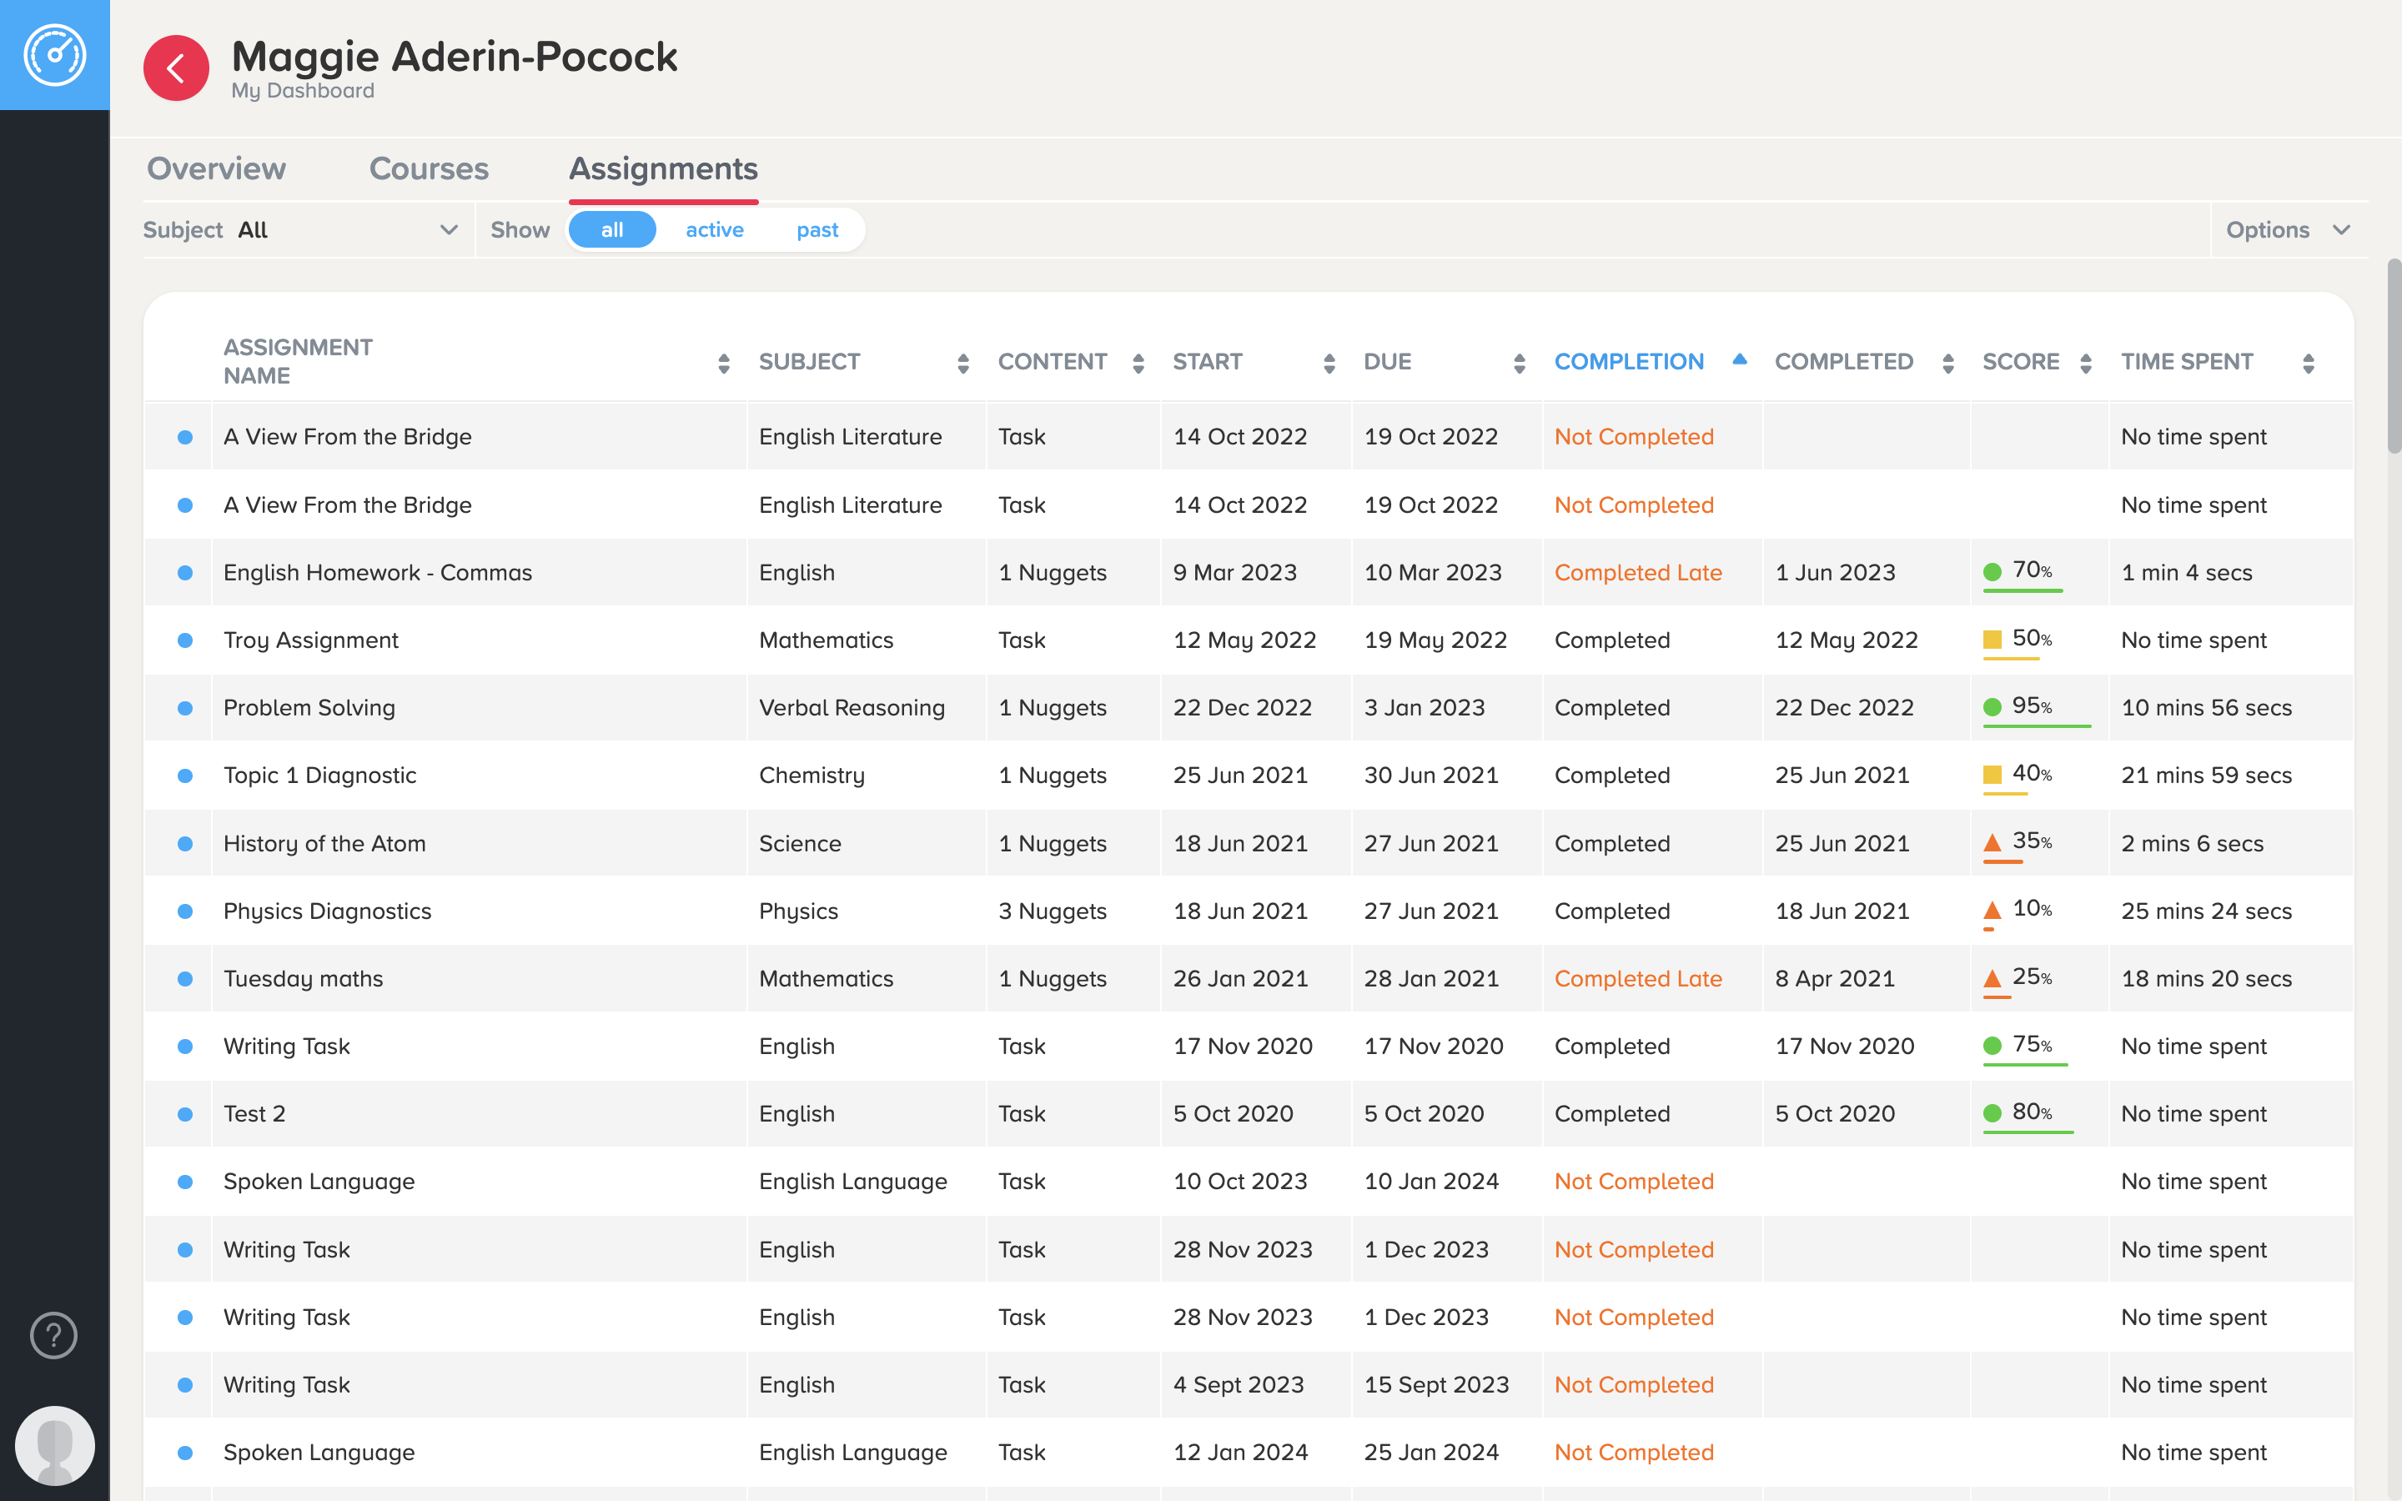This screenshot has height=1501, width=2402.
Task: Click the 80% score progress bar
Action: coord(2028,1132)
